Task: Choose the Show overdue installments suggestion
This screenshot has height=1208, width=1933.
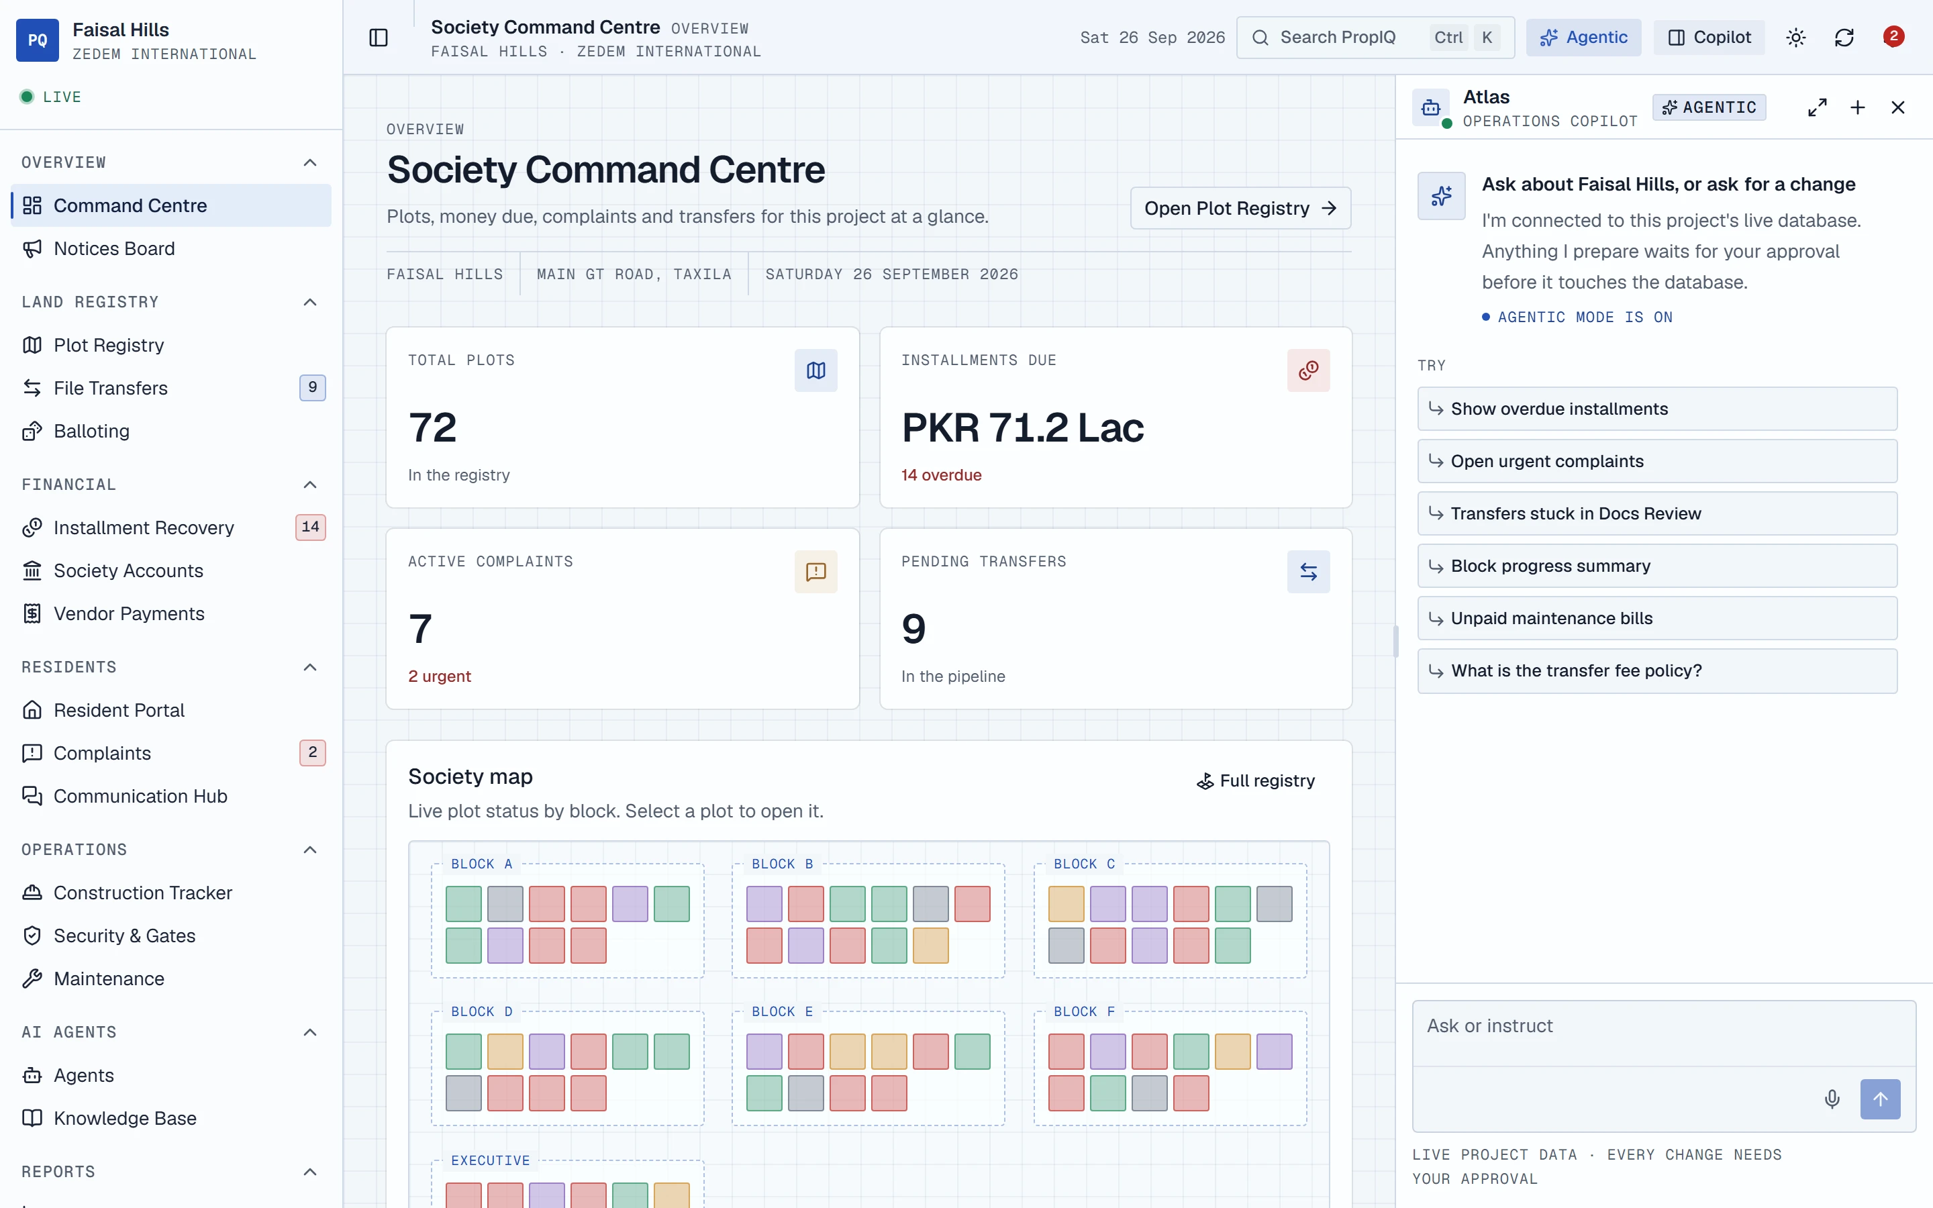Action: (x=1656, y=408)
